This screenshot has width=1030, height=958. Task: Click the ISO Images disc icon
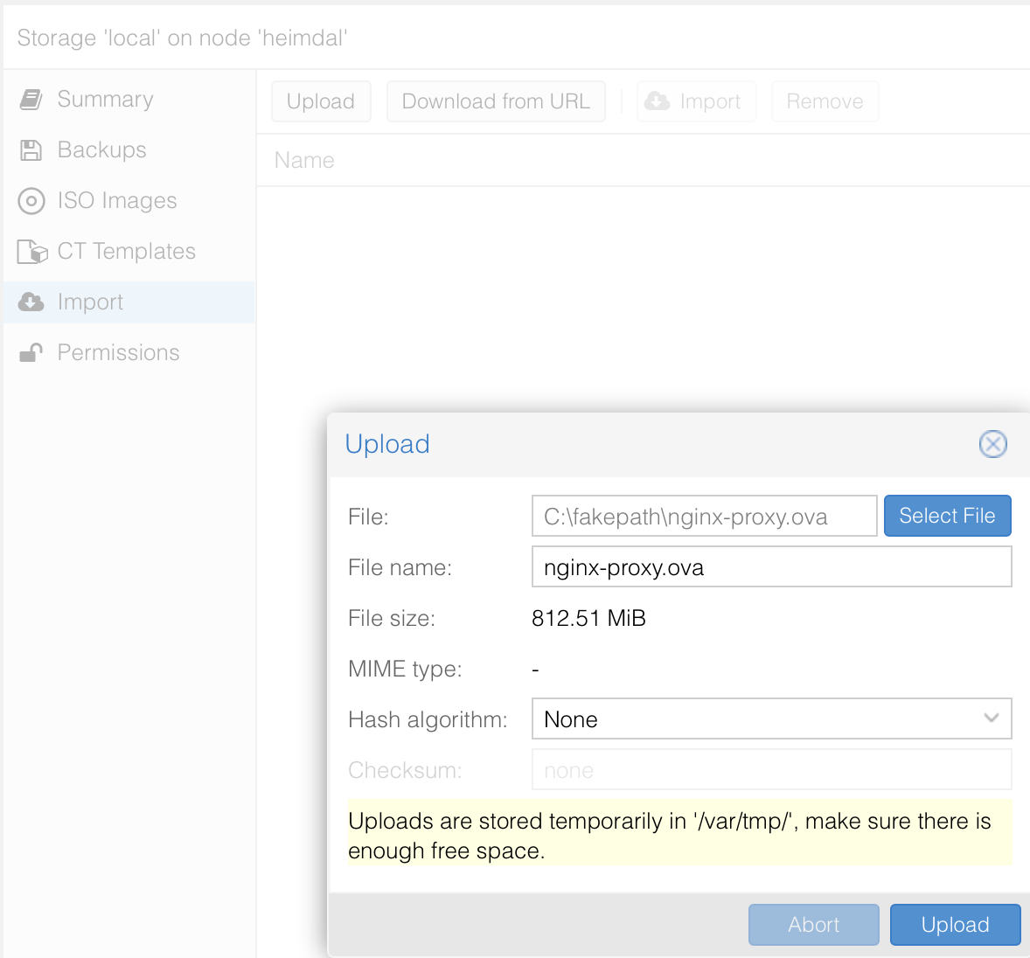[31, 201]
